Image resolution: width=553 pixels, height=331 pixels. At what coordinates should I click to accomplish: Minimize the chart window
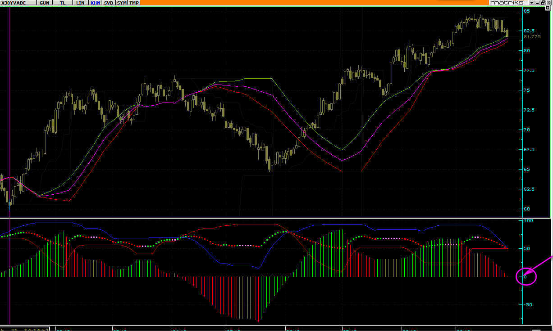coord(538,3)
